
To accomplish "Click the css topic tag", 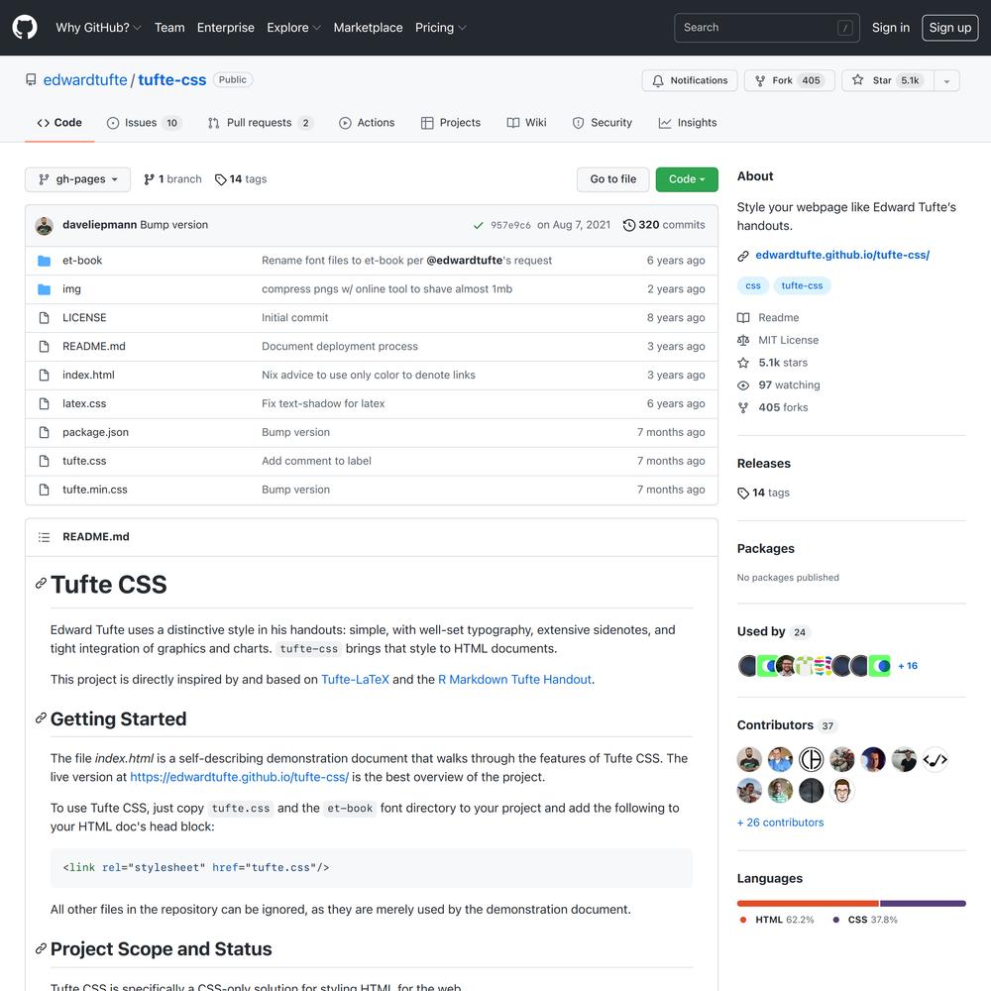I will tap(753, 285).
